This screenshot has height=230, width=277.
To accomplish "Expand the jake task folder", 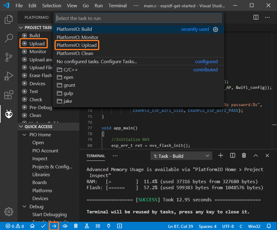I will pos(138,101).
